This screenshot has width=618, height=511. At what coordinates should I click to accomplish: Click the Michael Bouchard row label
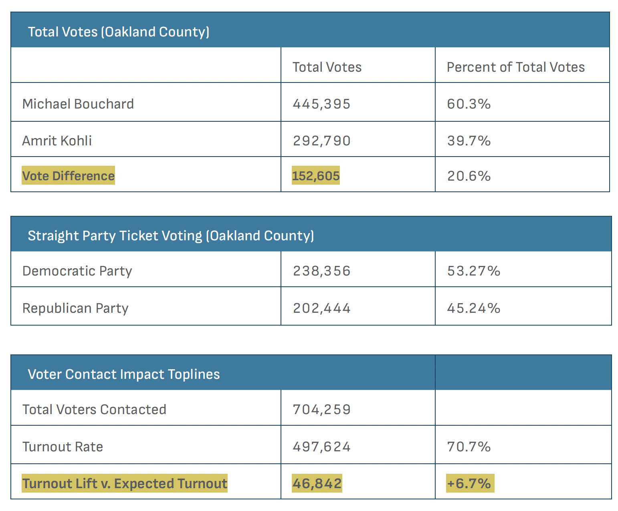click(78, 104)
